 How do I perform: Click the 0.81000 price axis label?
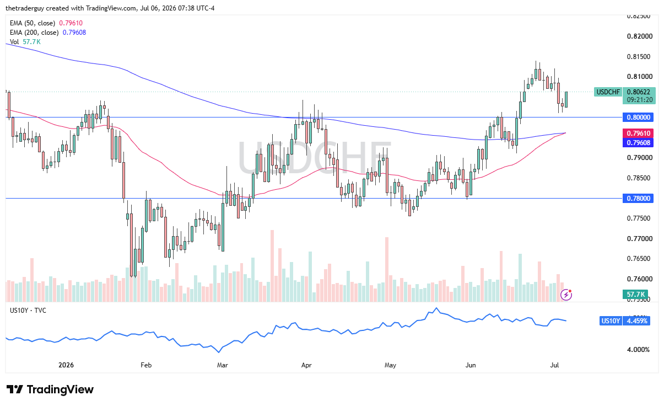pyautogui.click(x=639, y=77)
